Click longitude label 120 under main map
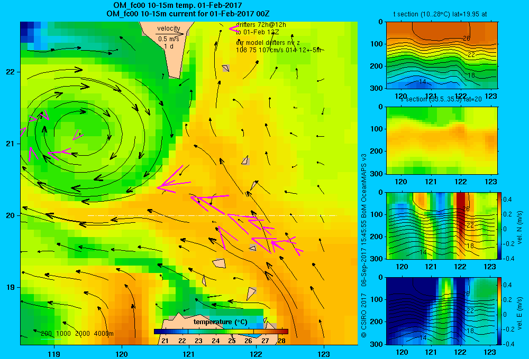The width and height of the screenshot is (529, 359). click(x=122, y=354)
